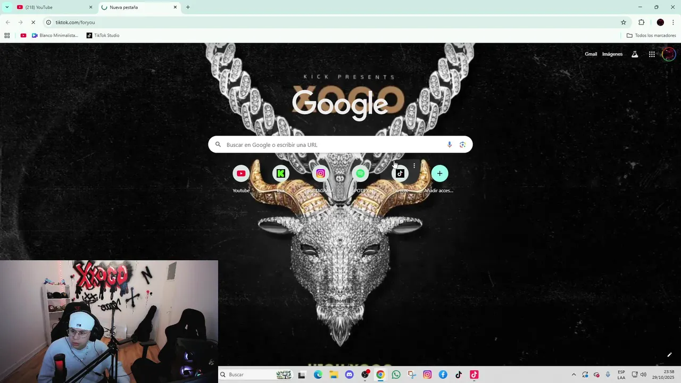Open Facebook from the taskbar
Screen dimensions: 681x383
tap(443, 374)
